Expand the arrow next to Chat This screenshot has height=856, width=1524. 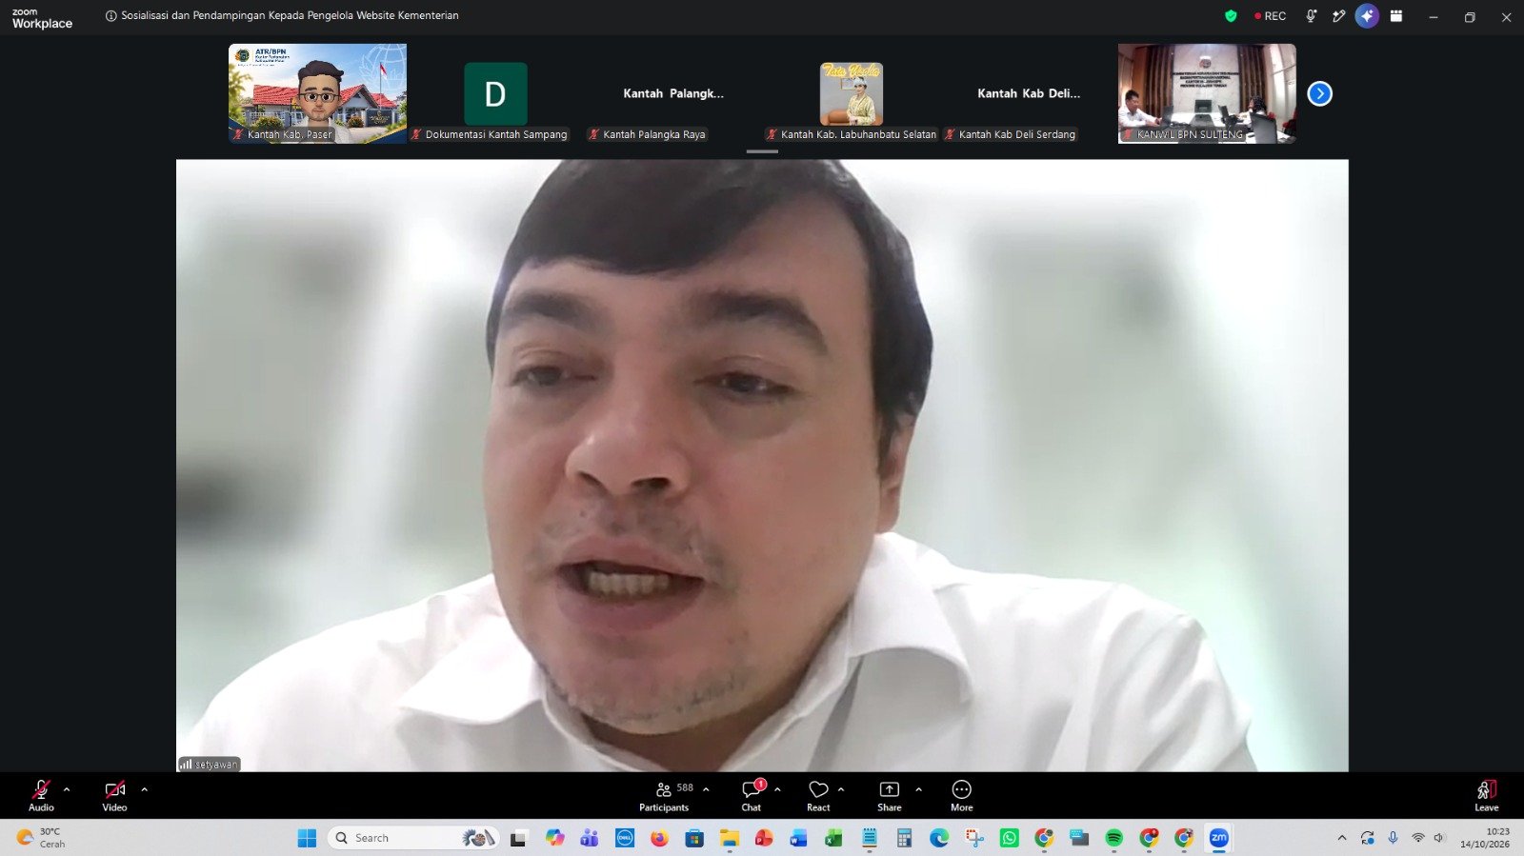pos(777,789)
